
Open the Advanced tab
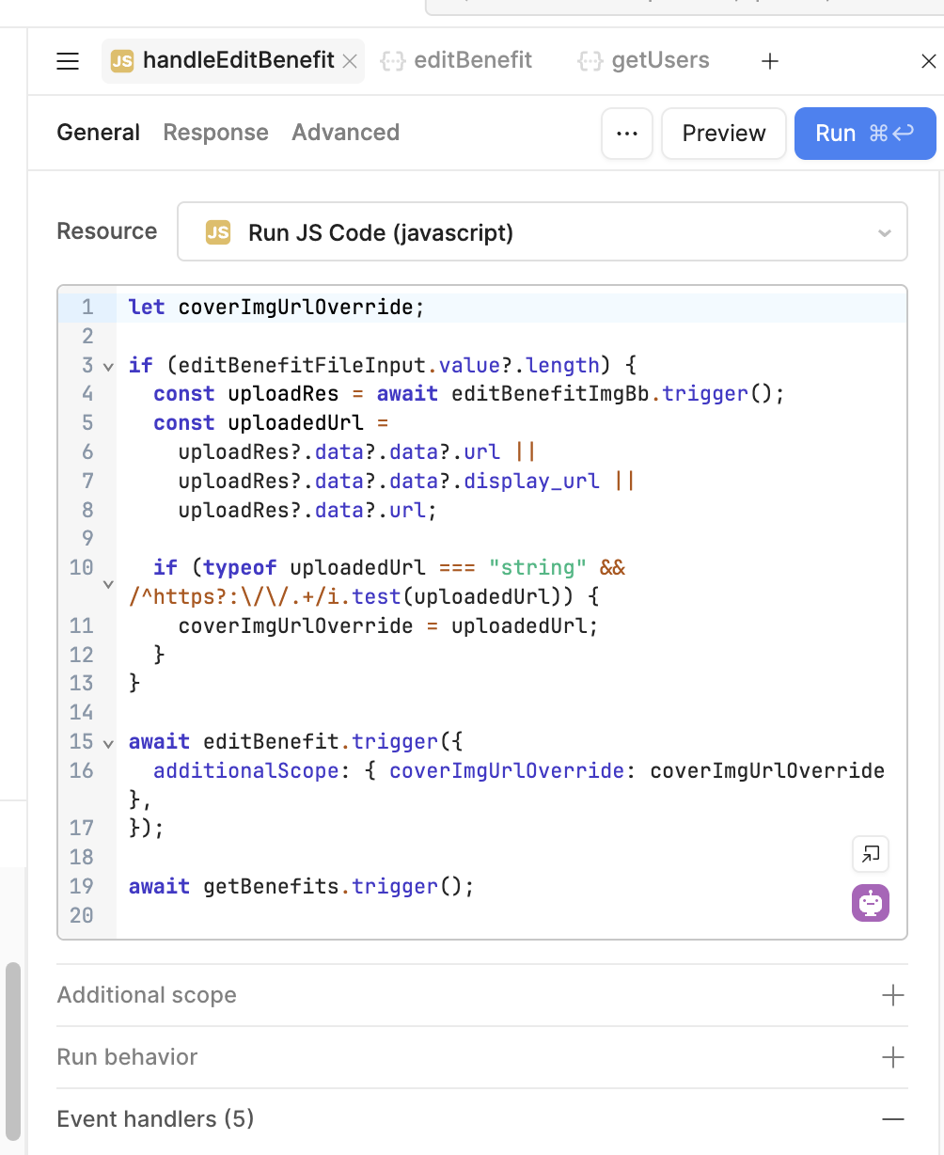345,133
